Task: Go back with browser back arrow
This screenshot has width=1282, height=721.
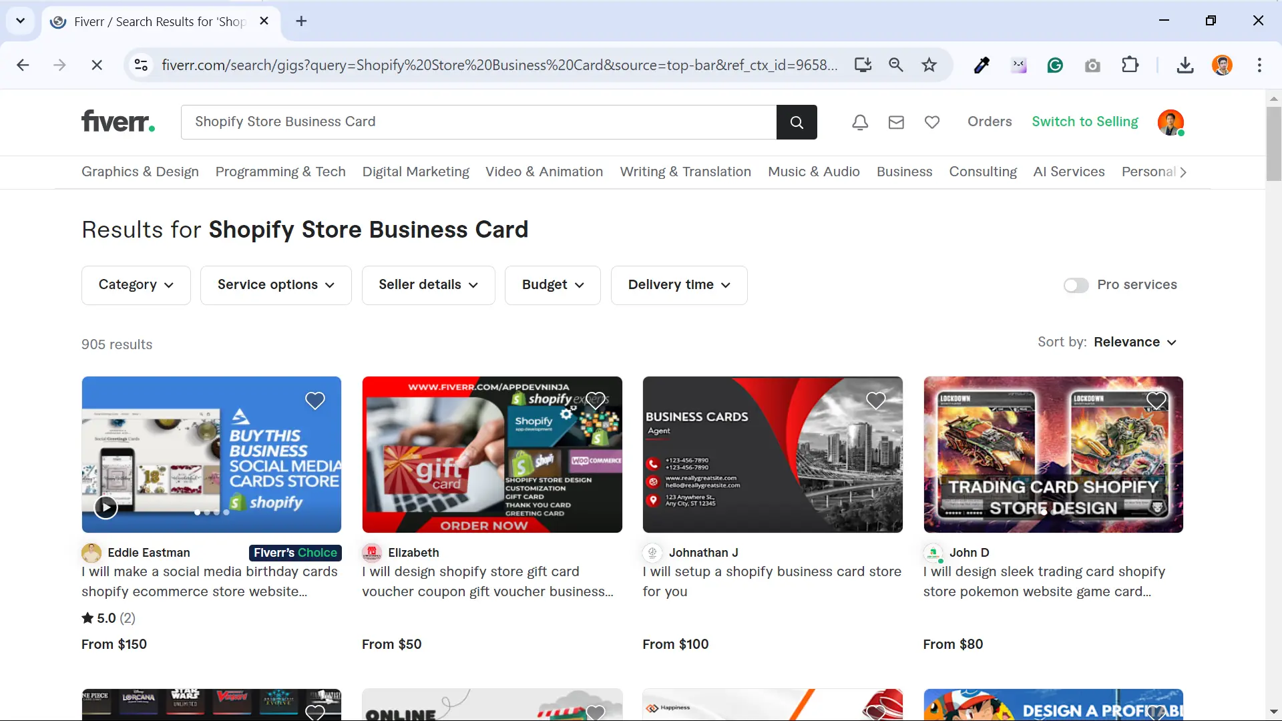Action: [x=23, y=65]
